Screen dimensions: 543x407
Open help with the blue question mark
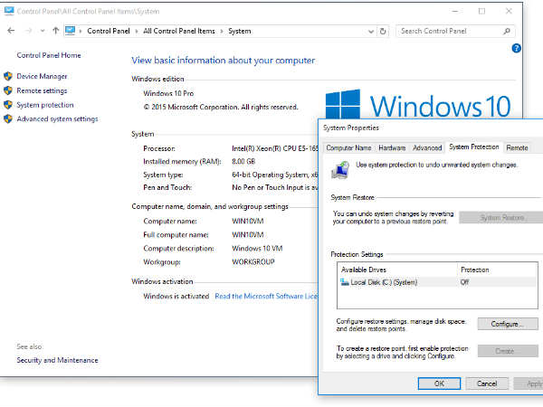[x=516, y=48]
